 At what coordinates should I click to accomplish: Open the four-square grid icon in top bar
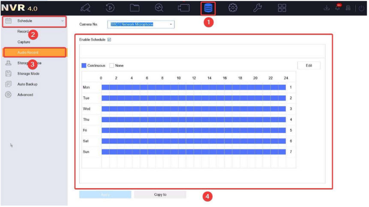282,8
